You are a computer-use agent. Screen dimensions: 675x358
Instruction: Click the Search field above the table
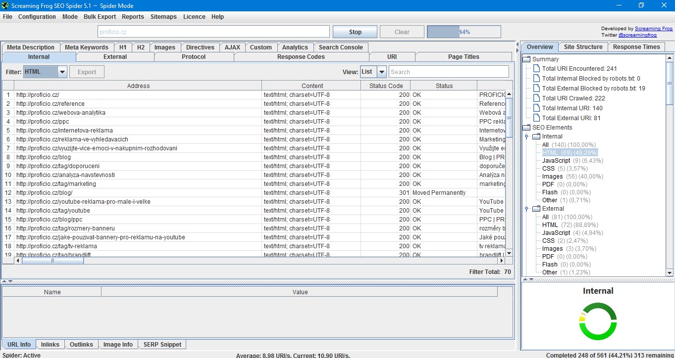449,72
